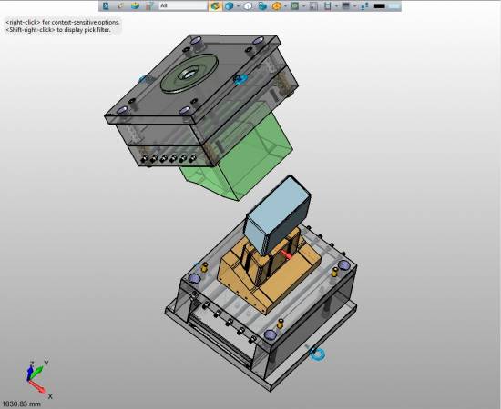Click the first blue icon in the top toolbar
The width and height of the screenshot is (501, 409).
(106, 5)
